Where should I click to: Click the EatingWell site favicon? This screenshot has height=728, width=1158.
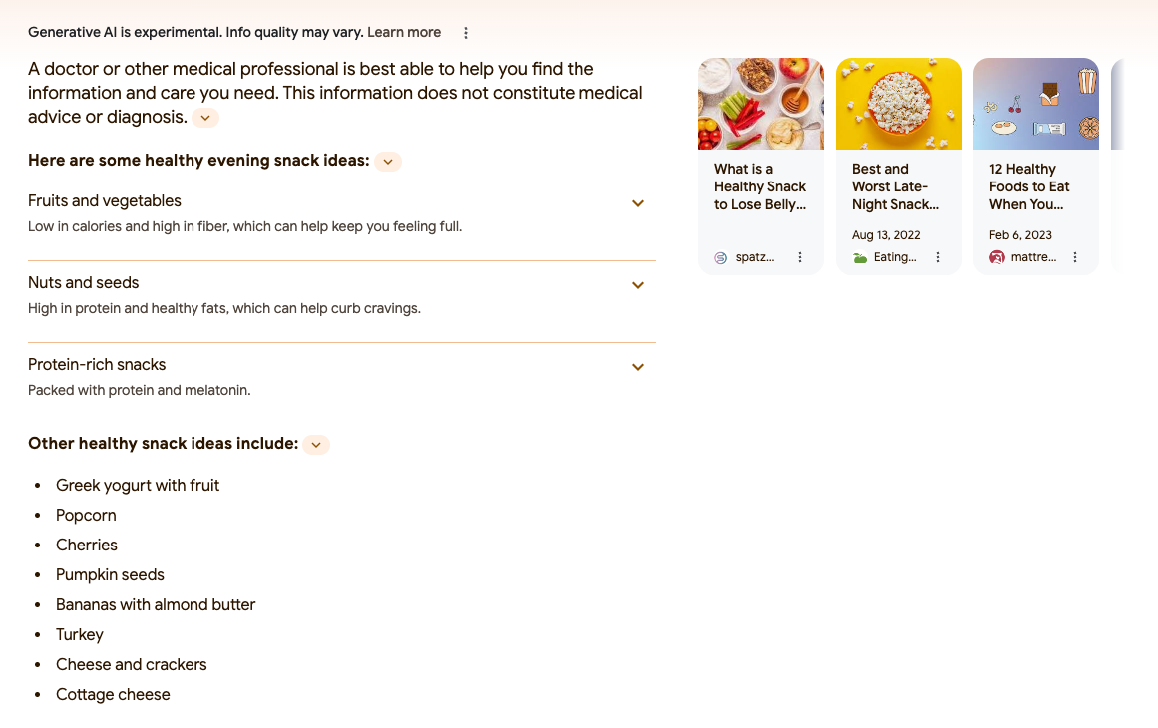(x=860, y=257)
